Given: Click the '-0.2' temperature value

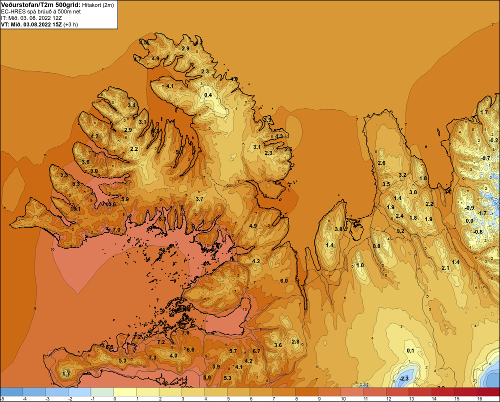Looking at the screenshot, I should point(493,140).
